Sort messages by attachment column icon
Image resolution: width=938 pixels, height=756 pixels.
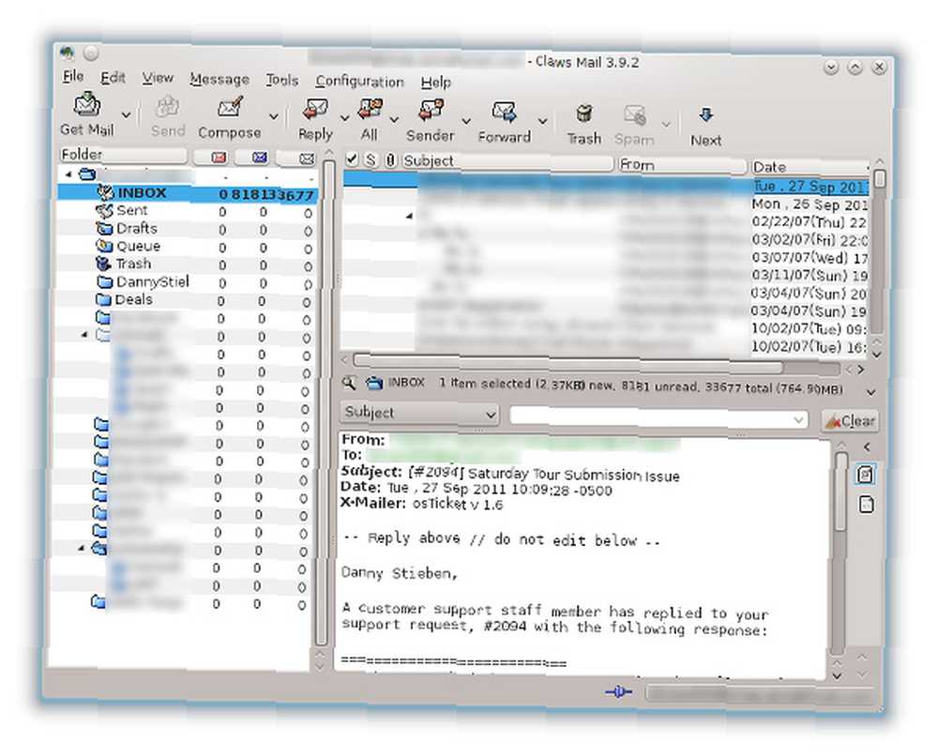390,160
